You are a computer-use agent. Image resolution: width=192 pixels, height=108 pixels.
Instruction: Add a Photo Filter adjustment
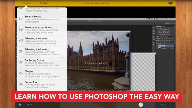click(165, 32)
